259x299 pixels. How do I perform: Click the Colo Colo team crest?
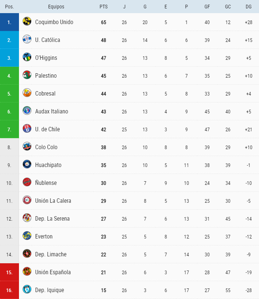[x=27, y=146]
